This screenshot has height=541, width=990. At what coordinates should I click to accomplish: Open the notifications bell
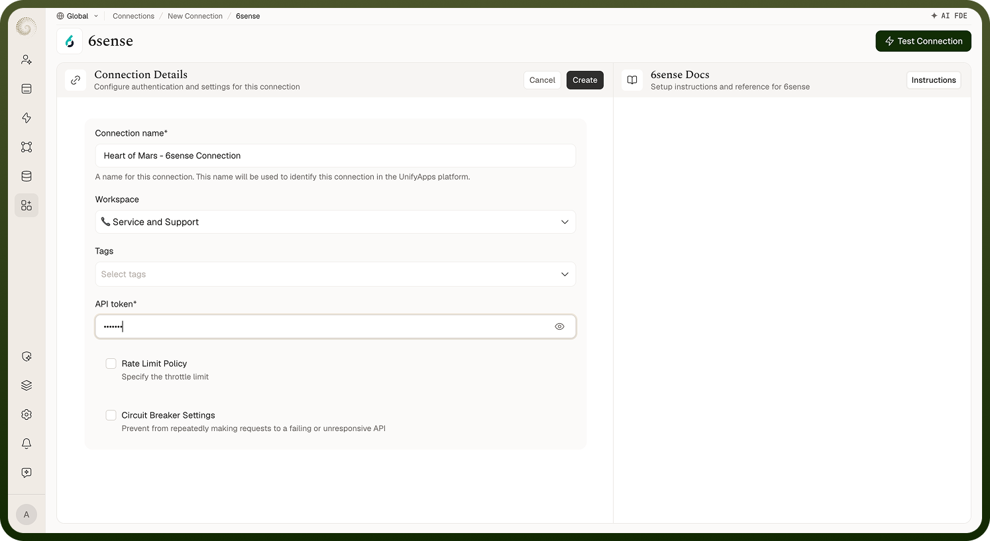27,444
